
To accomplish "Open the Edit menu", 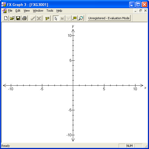I will tap(18, 11).
